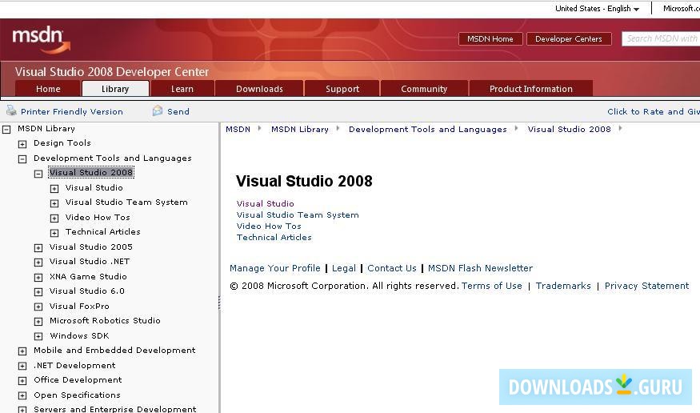Click the msdn logo
Viewport: 700px width, 413px height.
(x=41, y=39)
